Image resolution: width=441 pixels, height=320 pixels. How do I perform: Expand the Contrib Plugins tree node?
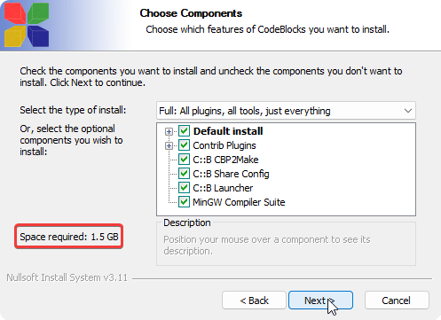click(169, 145)
